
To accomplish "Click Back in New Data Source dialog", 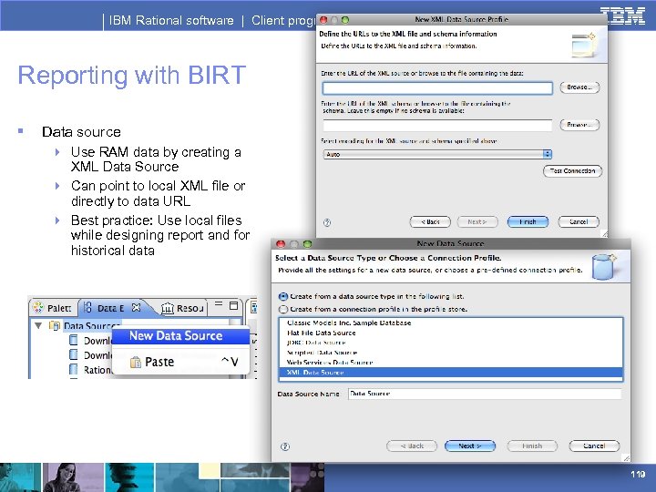I will point(412,446).
